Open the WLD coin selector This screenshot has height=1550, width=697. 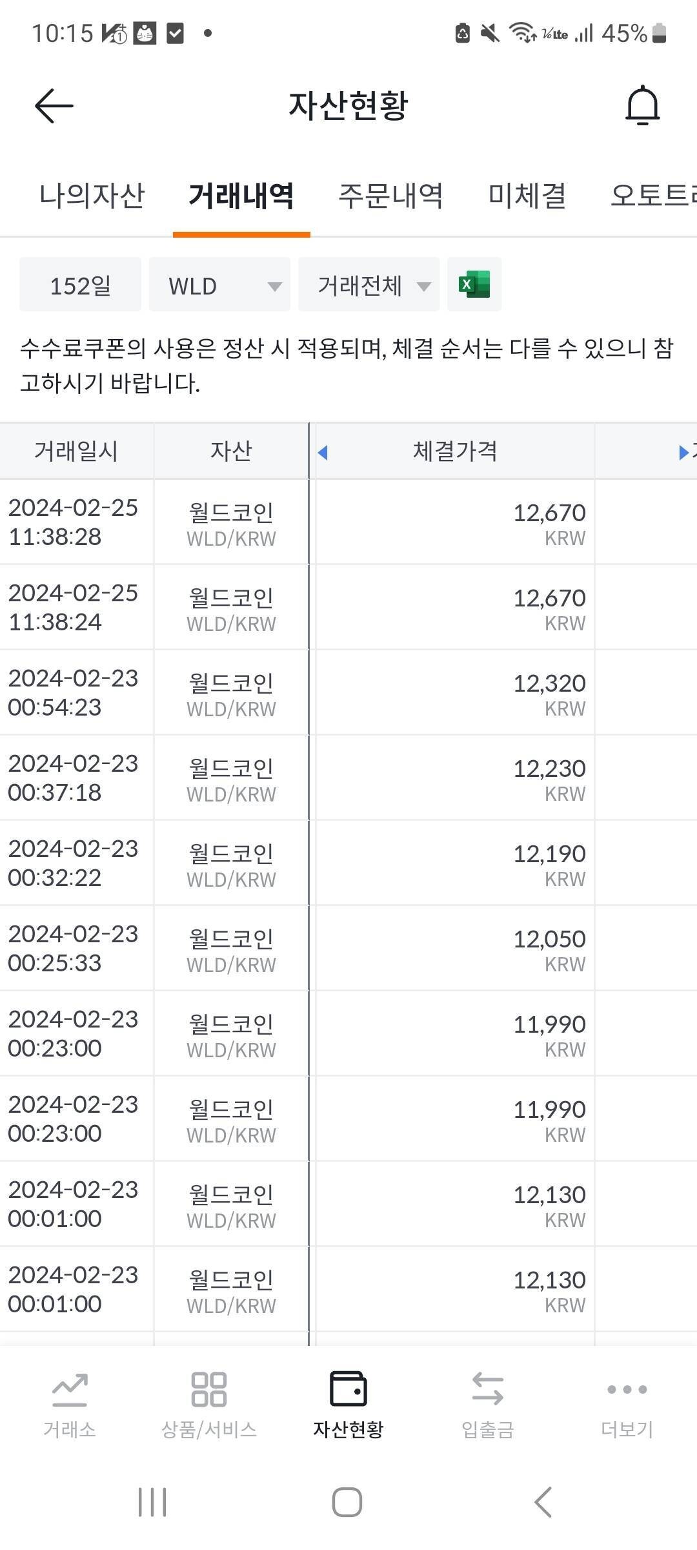(219, 284)
